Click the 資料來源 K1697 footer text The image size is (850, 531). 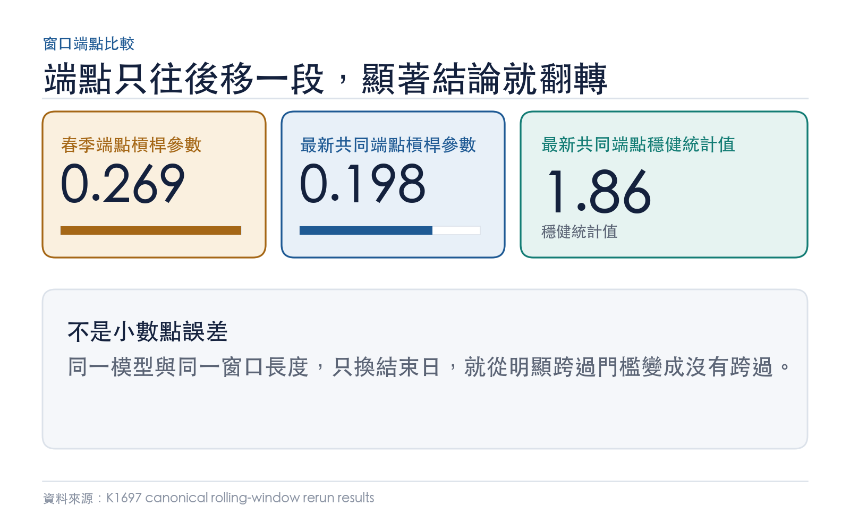click(x=208, y=498)
